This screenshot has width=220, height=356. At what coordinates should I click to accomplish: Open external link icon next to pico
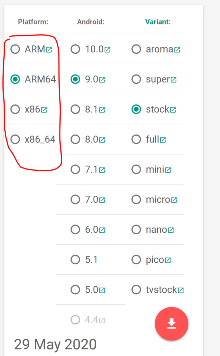coord(168,260)
